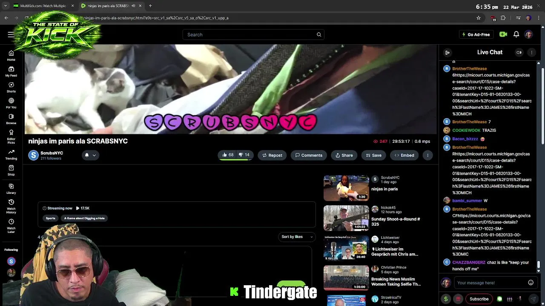Open a new browser tab

click(x=150, y=6)
